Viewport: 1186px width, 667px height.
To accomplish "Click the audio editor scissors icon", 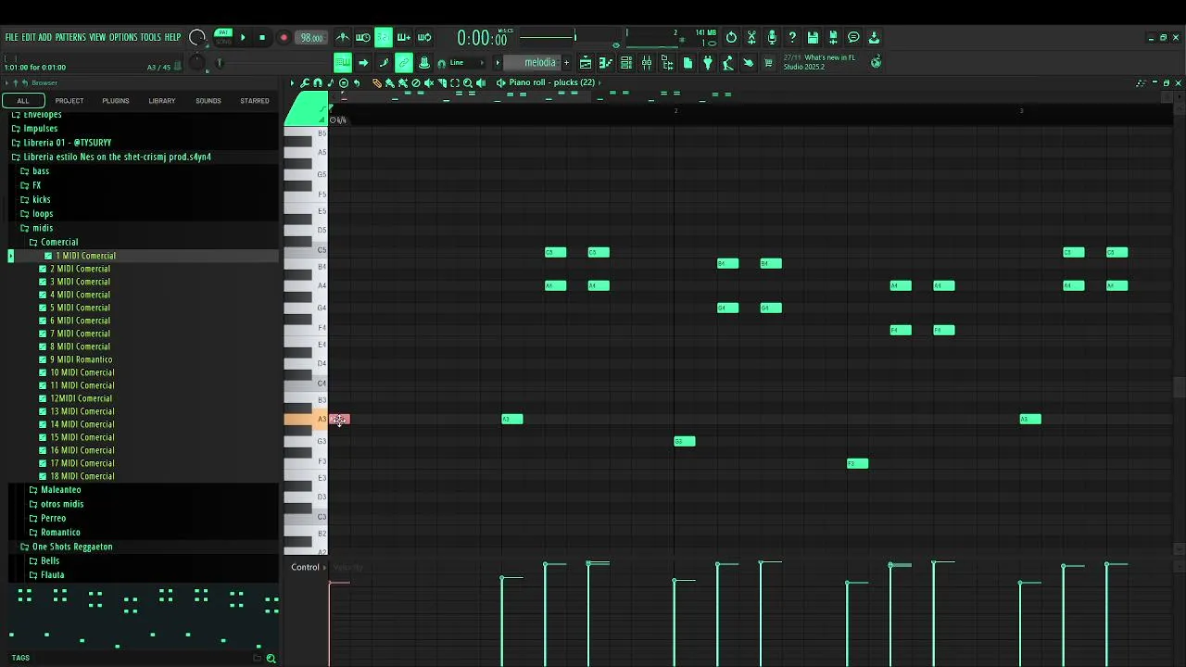I will [x=751, y=38].
